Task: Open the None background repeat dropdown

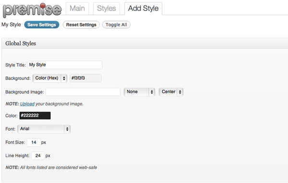Action: point(140,92)
